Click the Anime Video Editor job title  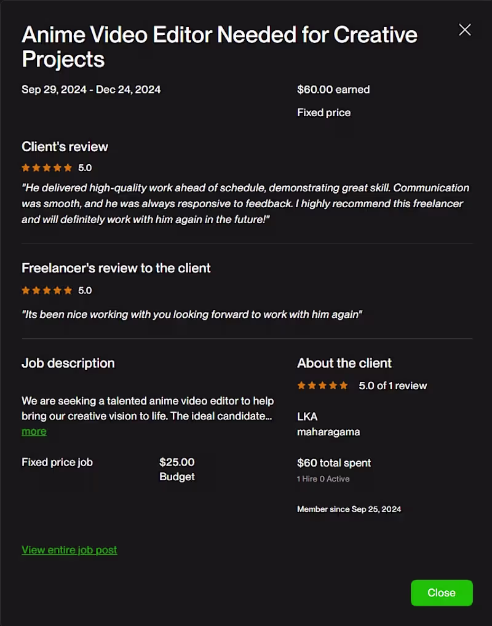pyautogui.click(x=220, y=47)
